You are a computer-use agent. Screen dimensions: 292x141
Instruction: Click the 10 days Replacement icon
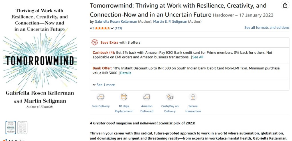point(124,97)
